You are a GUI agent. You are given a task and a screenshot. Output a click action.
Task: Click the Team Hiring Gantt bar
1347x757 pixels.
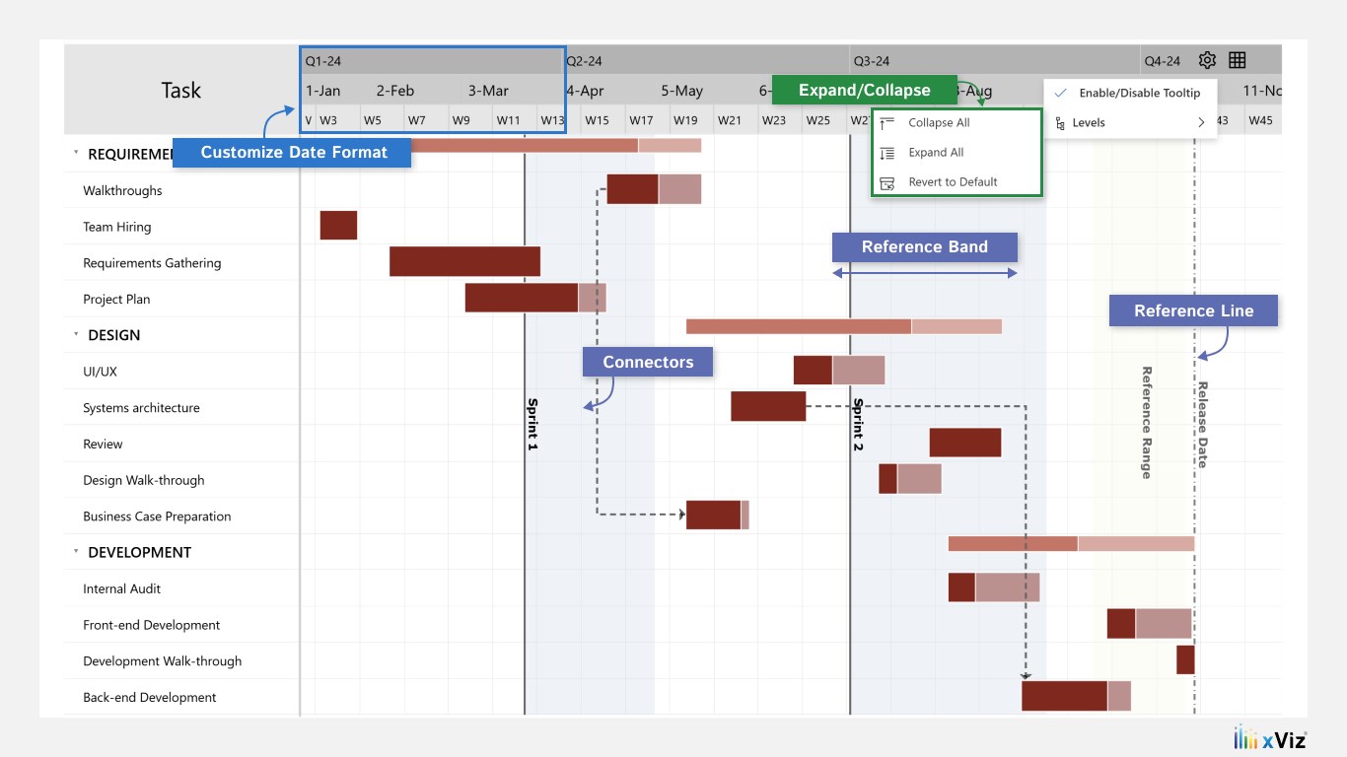point(338,226)
